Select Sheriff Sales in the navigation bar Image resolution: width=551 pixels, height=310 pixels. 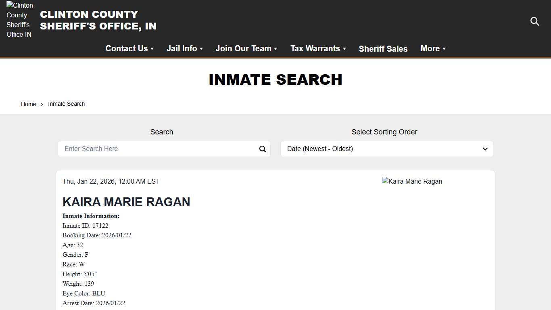click(383, 48)
